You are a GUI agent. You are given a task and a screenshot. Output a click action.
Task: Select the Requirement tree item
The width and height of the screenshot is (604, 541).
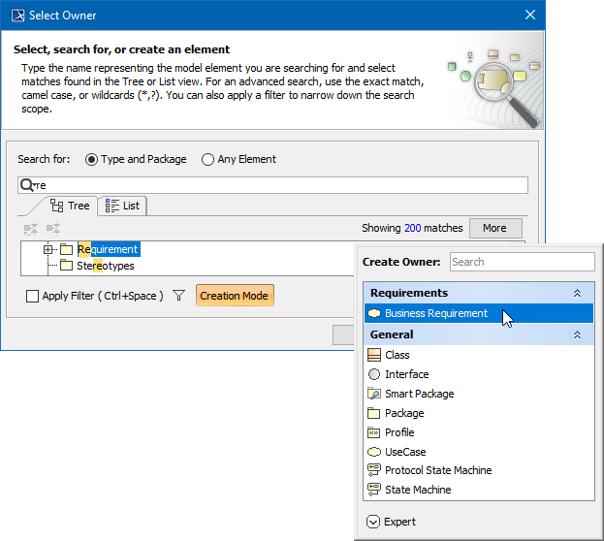pyautogui.click(x=109, y=249)
